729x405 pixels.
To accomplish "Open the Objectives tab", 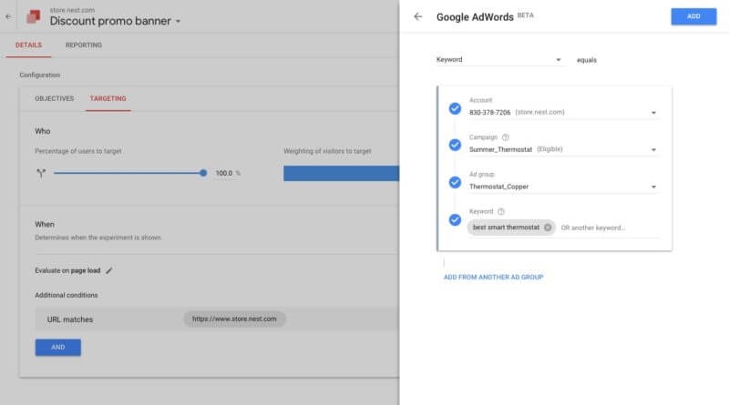I will tap(55, 98).
